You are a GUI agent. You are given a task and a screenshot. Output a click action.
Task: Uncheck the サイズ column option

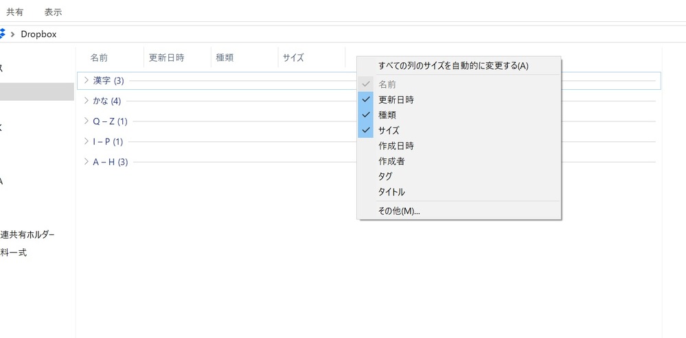(389, 130)
